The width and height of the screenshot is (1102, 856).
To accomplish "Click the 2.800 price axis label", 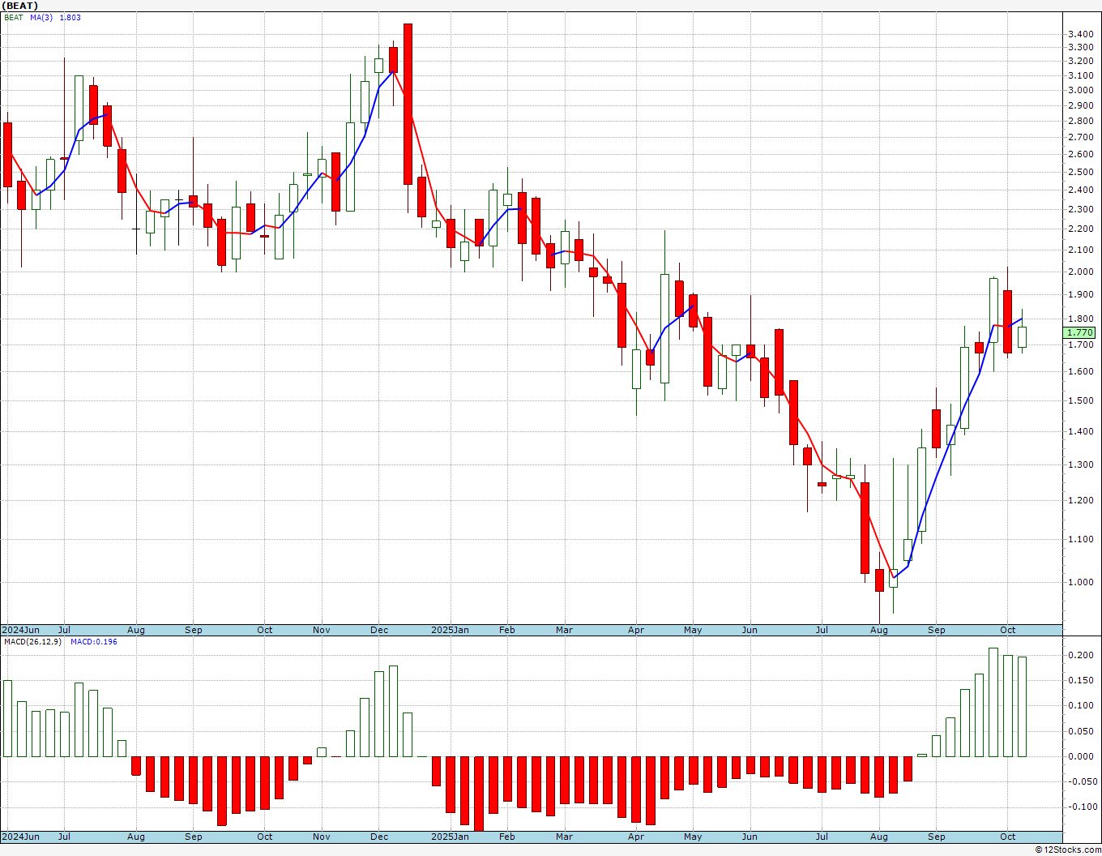I will 1081,121.
